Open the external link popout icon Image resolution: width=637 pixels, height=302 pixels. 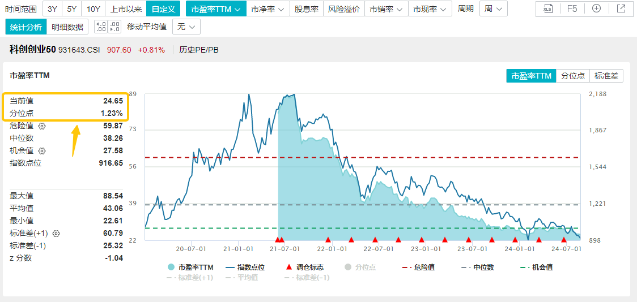click(621, 8)
